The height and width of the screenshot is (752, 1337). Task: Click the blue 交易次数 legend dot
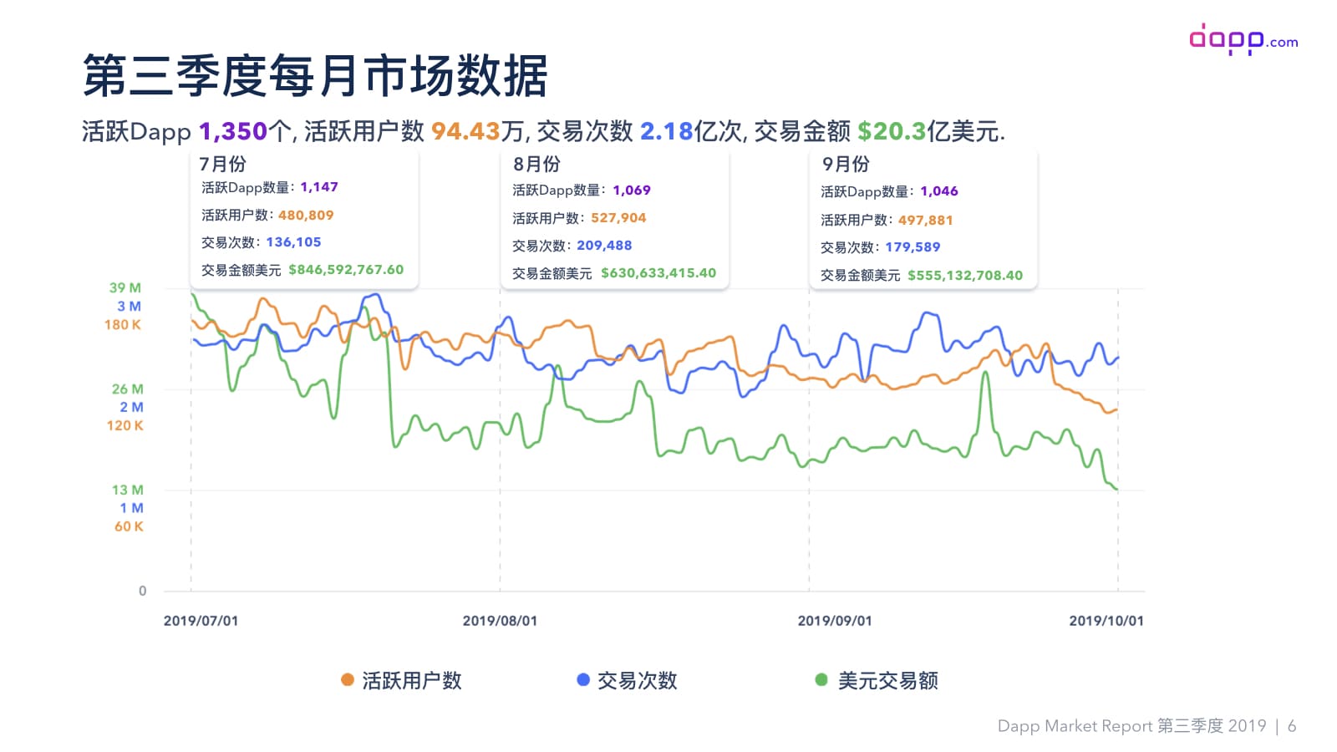tap(583, 680)
